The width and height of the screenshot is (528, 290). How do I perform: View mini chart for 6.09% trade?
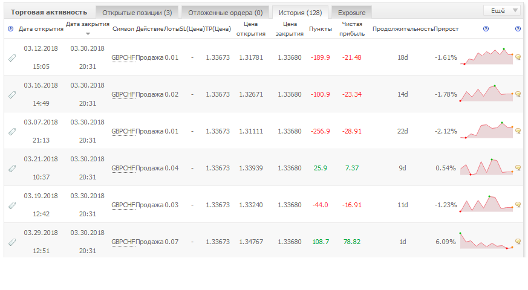[487, 241]
